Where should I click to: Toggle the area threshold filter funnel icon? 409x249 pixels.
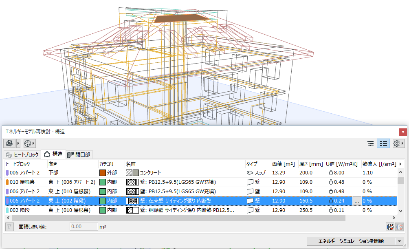(9, 227)
